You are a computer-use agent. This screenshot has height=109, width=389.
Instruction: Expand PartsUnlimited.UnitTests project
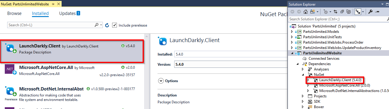[292, 37]
